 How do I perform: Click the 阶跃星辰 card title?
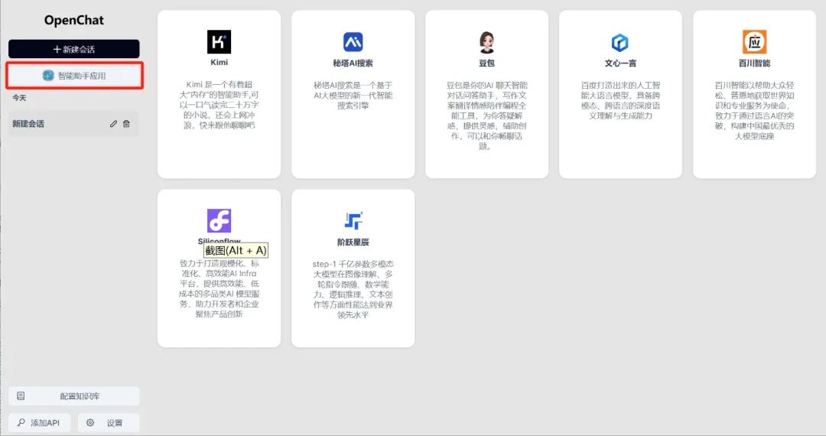(x=353, y=242)
